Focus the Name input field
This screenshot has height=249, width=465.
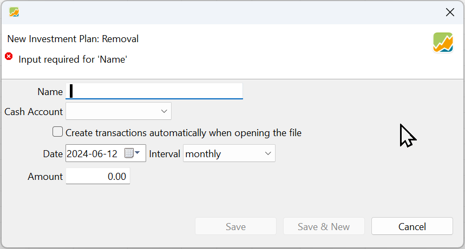[154, 91]
